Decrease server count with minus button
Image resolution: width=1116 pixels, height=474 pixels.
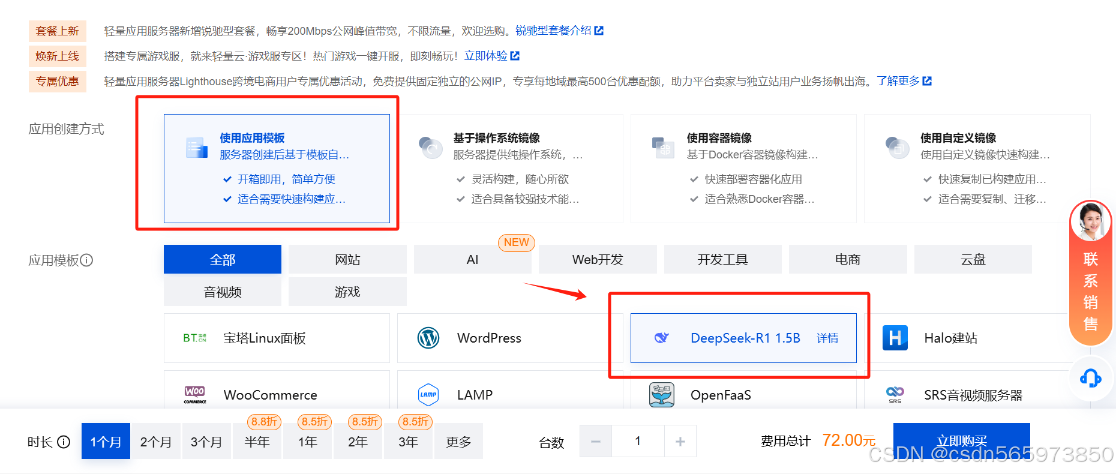click(x=596, y=442)
